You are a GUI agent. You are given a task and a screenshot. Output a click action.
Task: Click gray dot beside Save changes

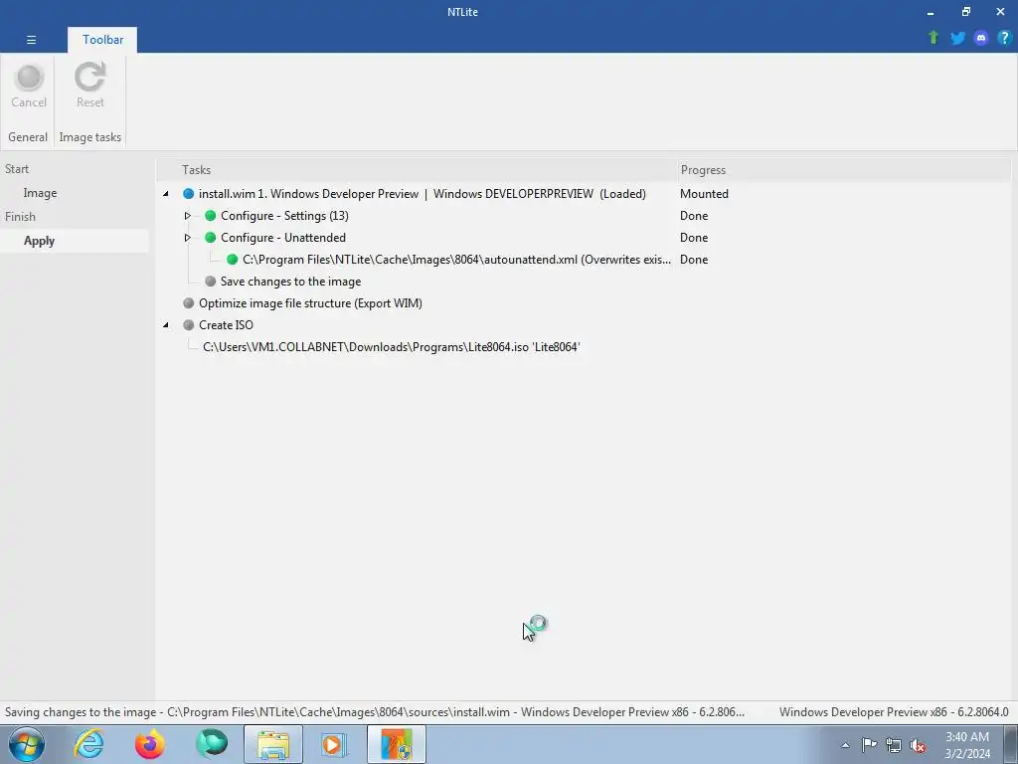click(211, 282)
